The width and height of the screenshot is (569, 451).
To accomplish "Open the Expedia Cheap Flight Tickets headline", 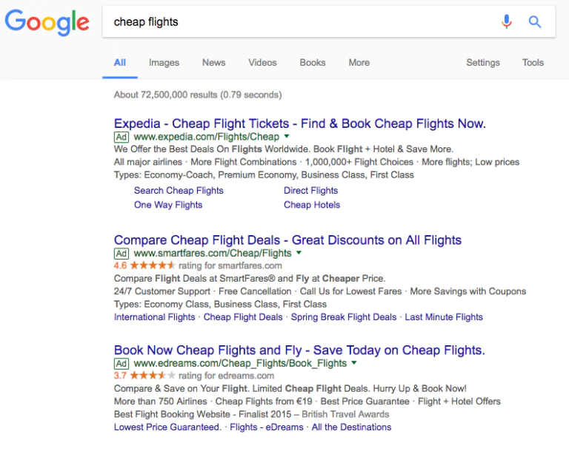I will 299,123.
